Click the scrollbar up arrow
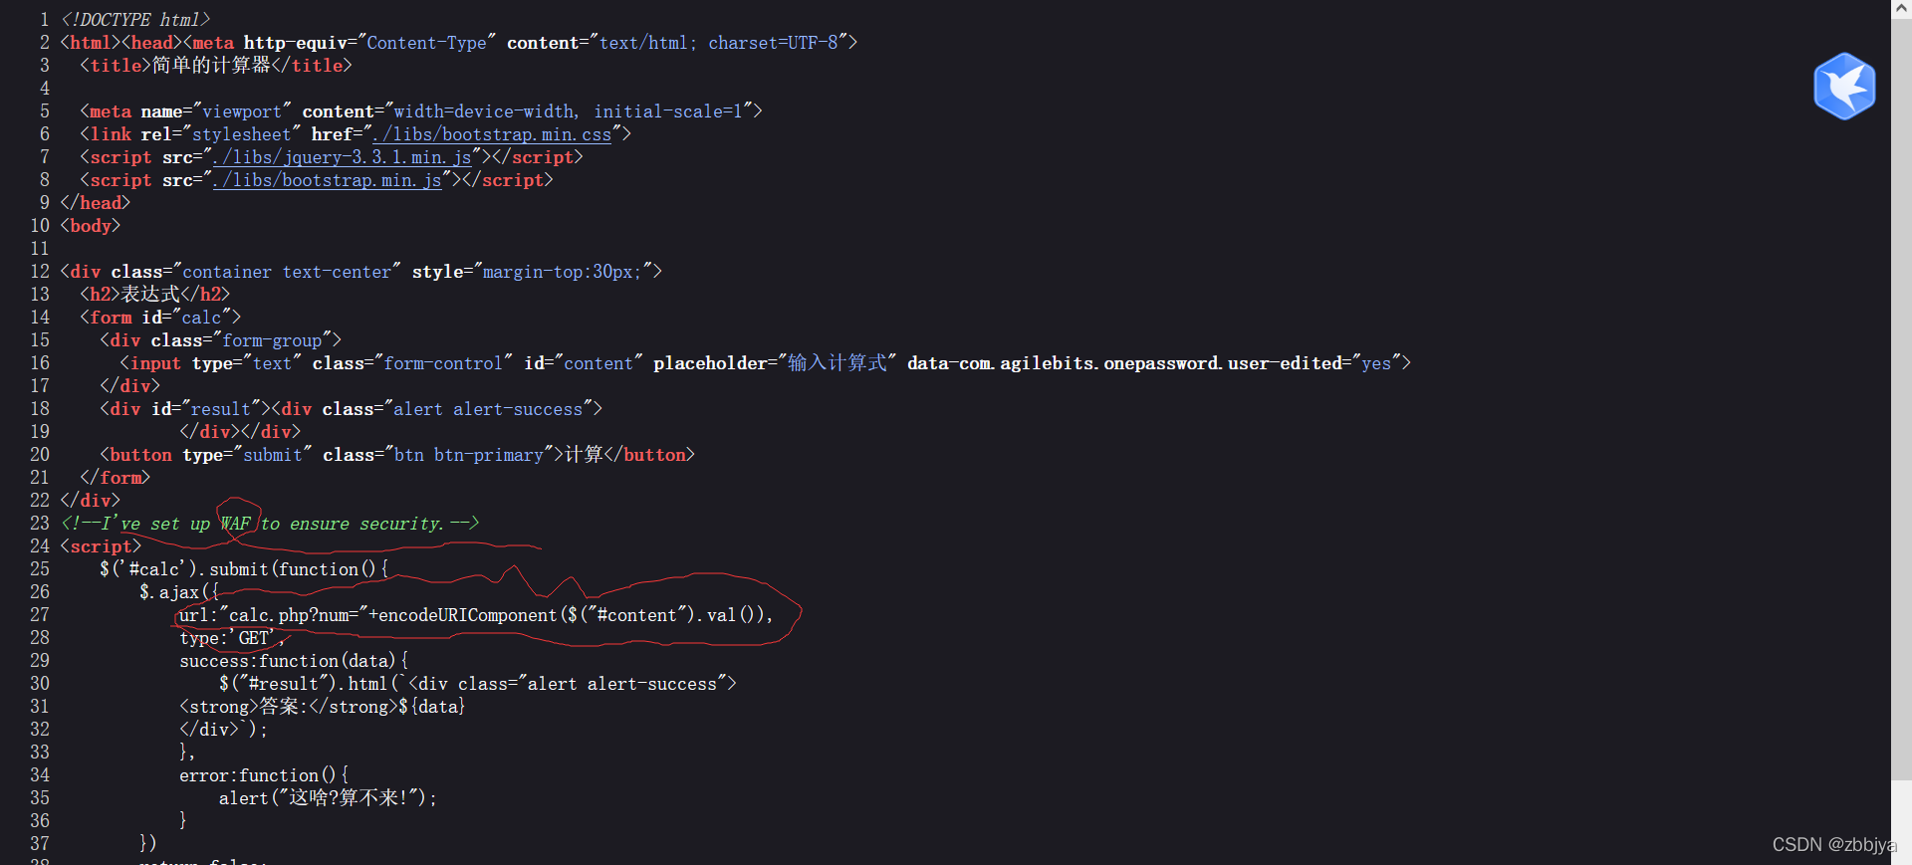This screenshot has width=1912, height=865. point(1901,9)
